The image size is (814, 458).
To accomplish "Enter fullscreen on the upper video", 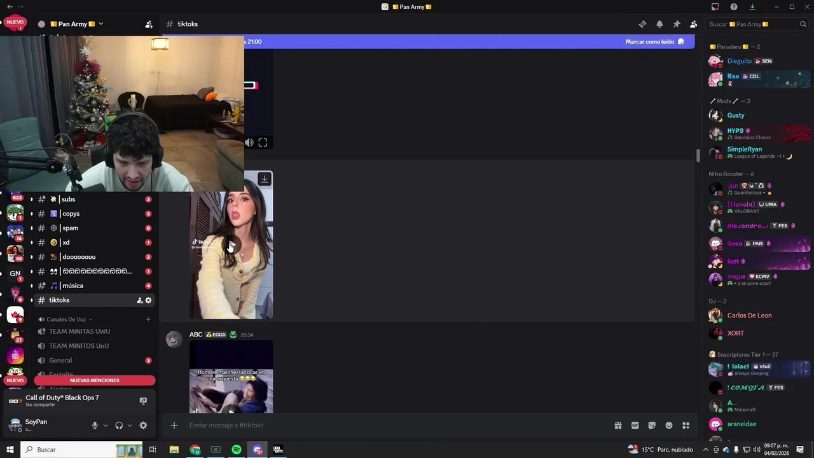I will pos(263,142).
